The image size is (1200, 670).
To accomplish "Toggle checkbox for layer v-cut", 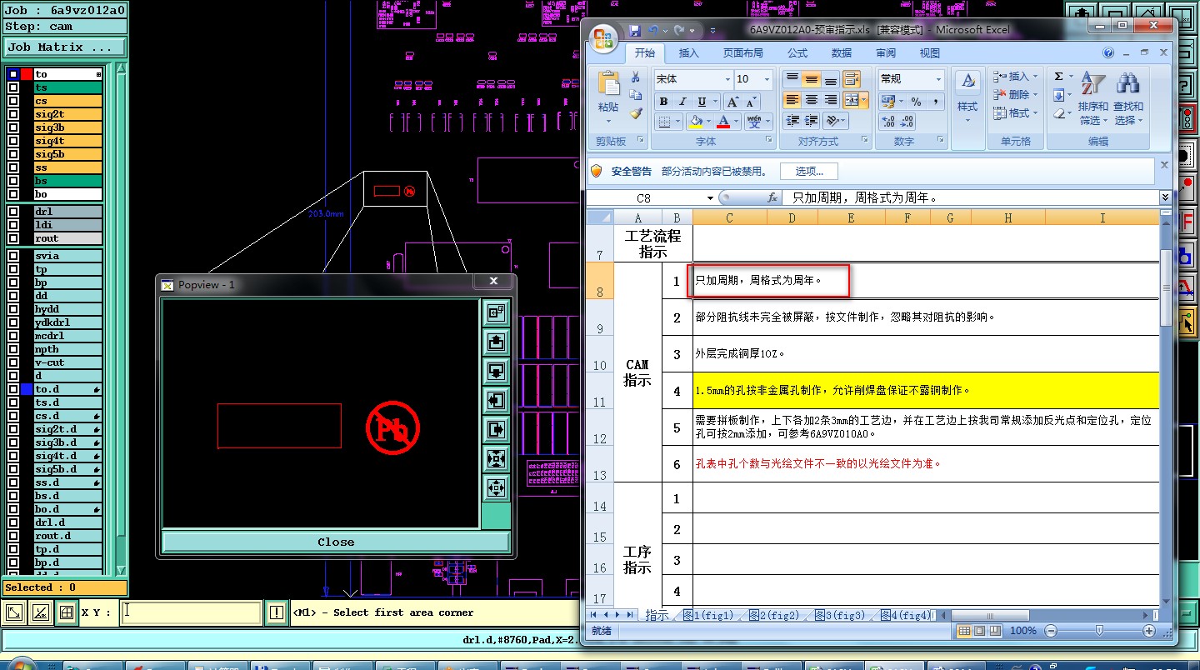I will point(13,362).
